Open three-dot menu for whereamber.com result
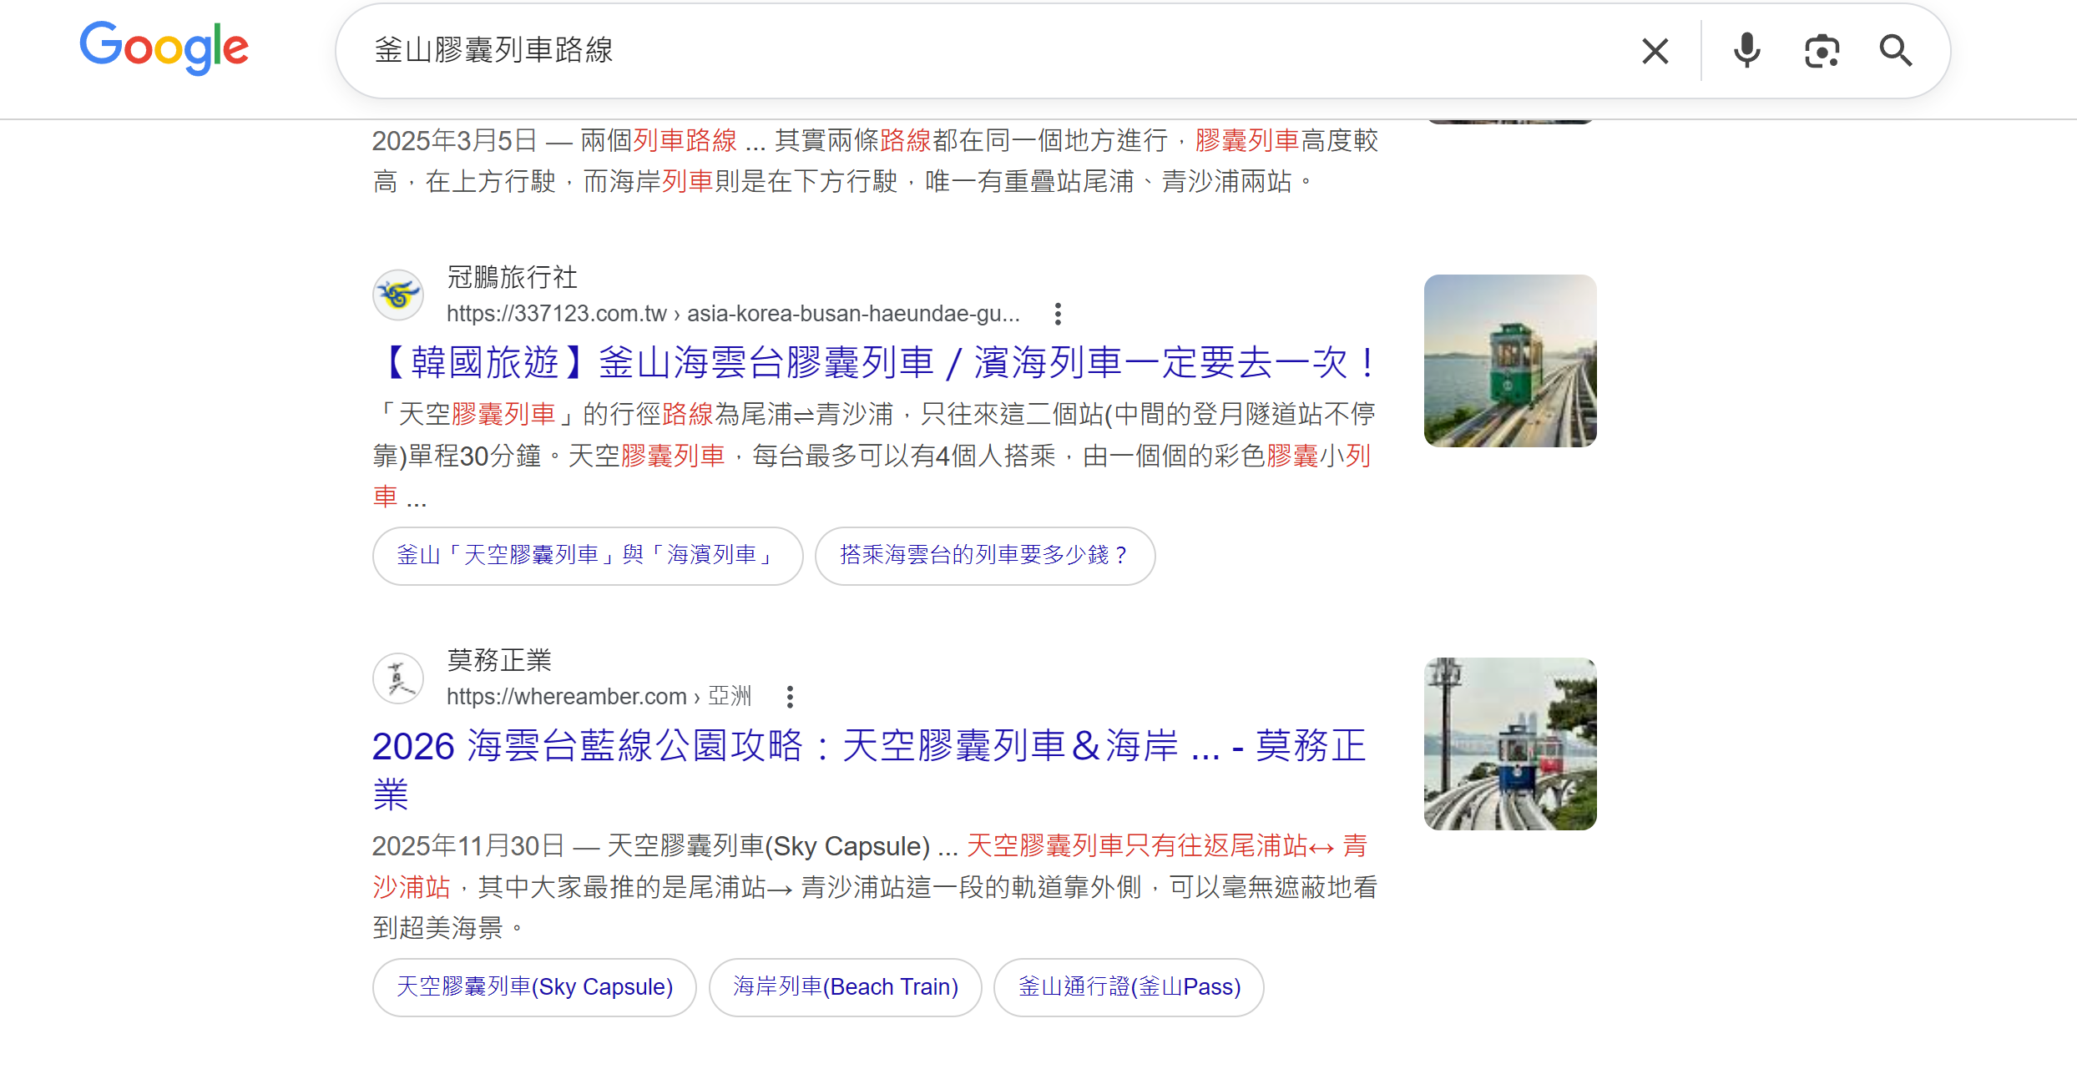 (x=790, y=697)
